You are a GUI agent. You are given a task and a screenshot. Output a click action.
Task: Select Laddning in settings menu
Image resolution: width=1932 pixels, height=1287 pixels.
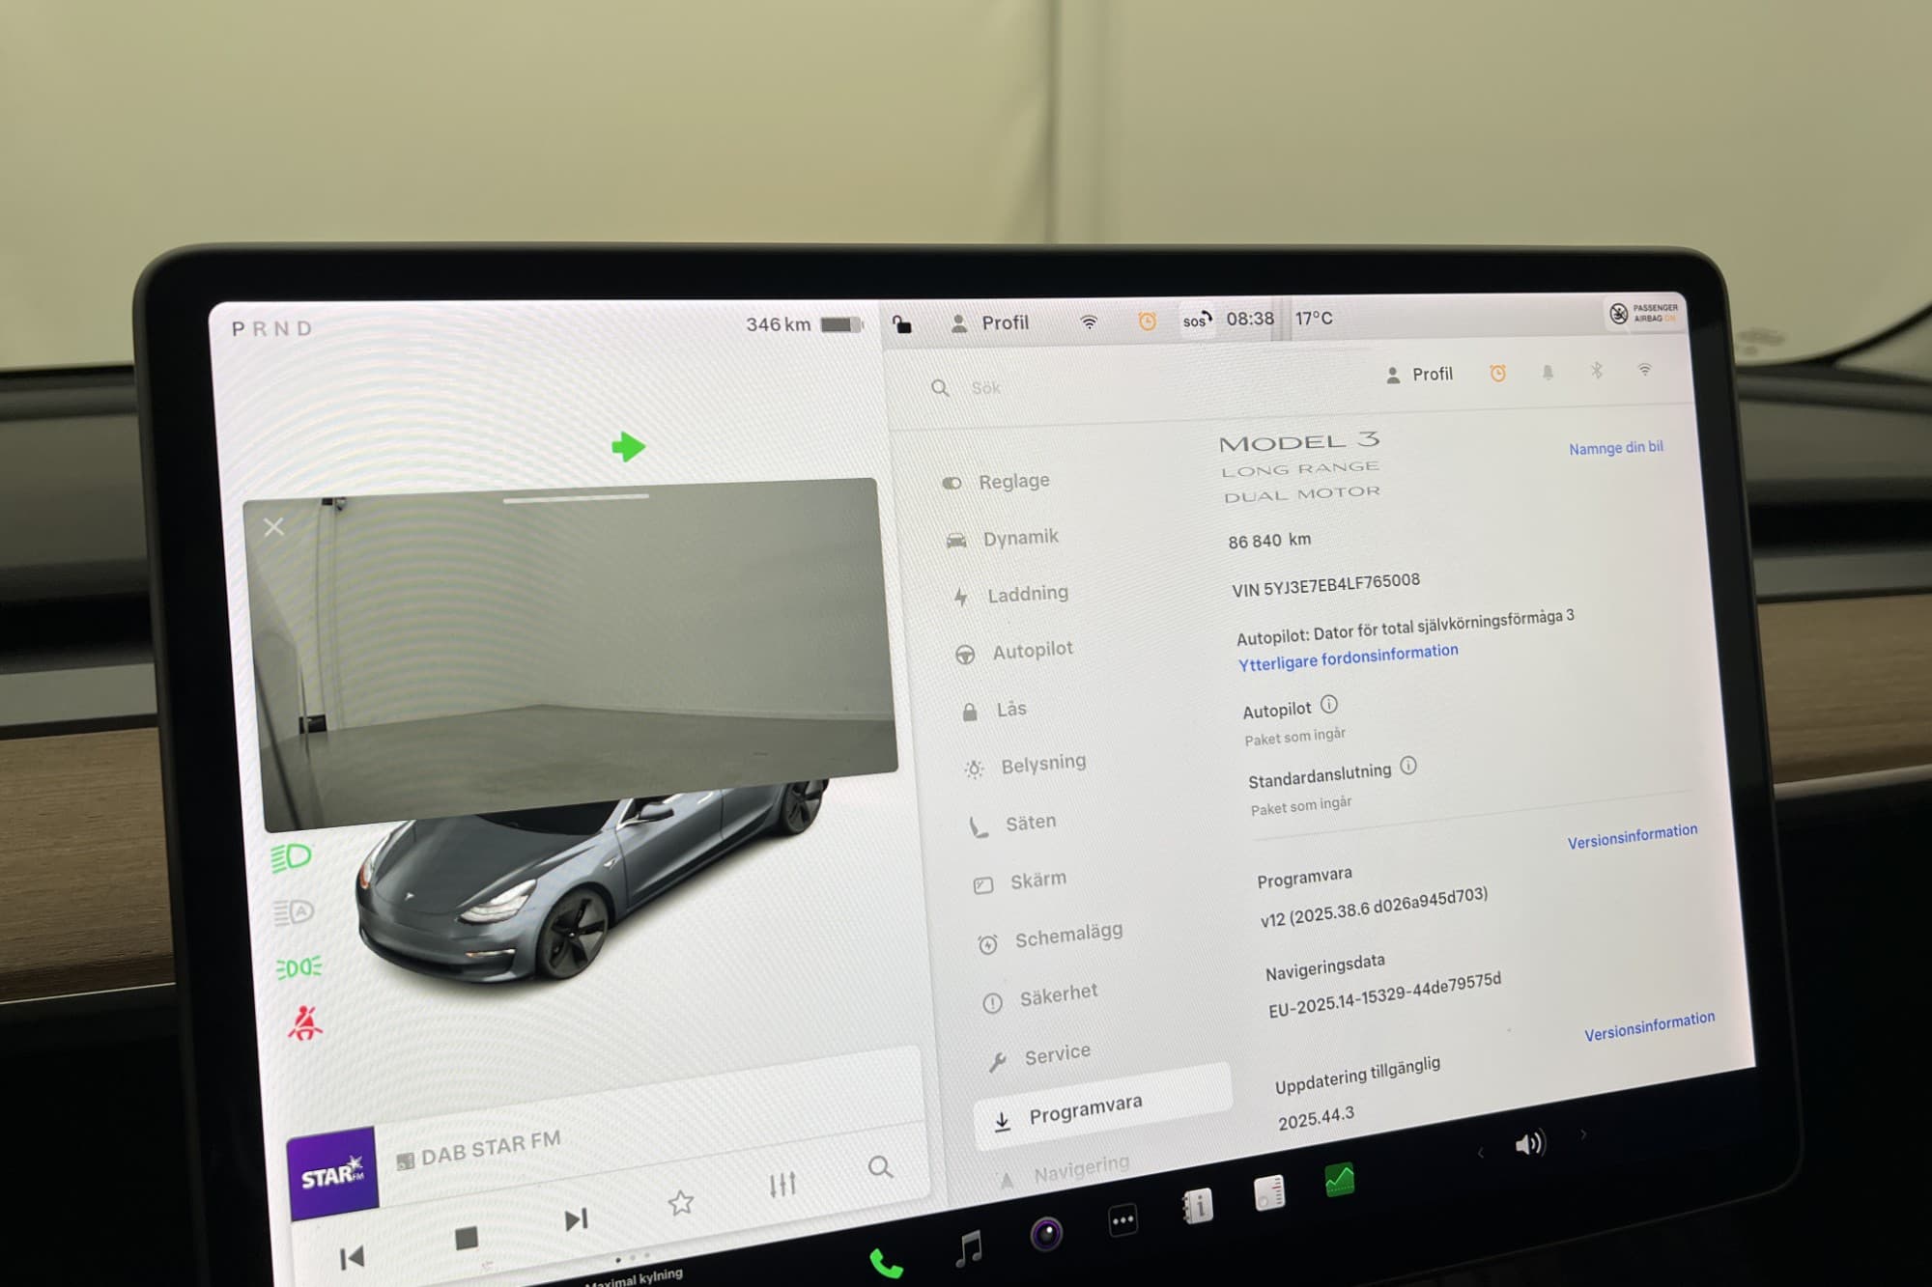pos(1026,594)
